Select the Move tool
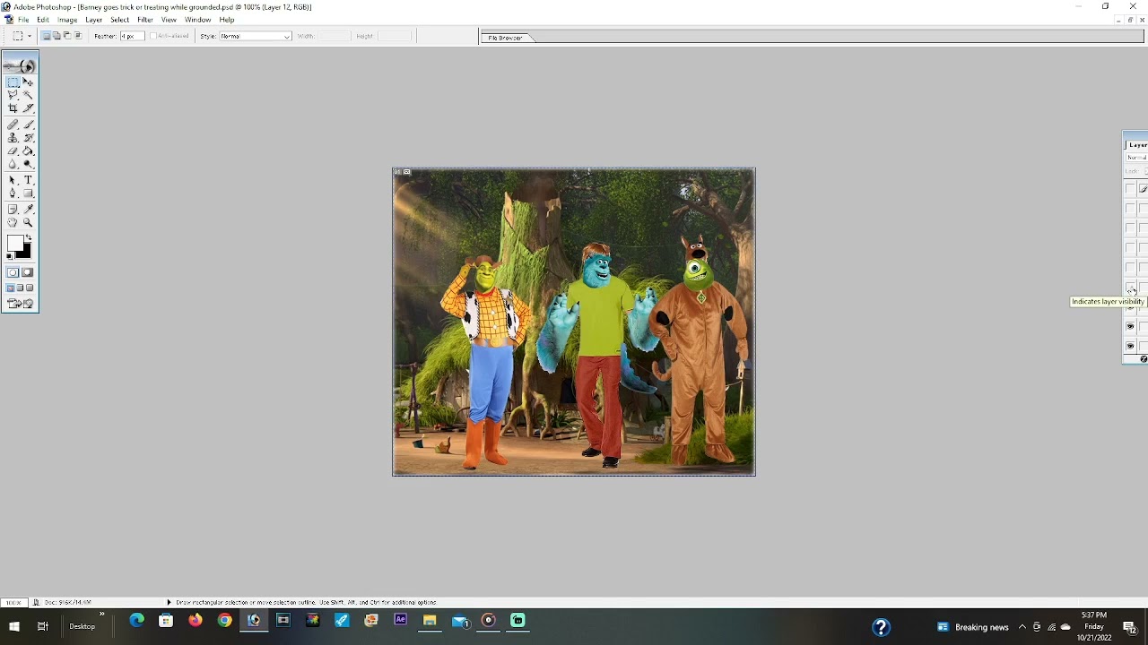Viewport: 1148px width, 645px height. pos(28,82)
